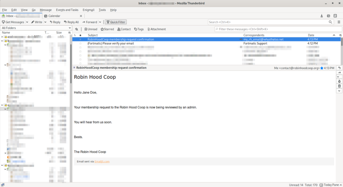The image size is (343, 187).
Task: Open the Tools menu
Action: click(102, 10)
